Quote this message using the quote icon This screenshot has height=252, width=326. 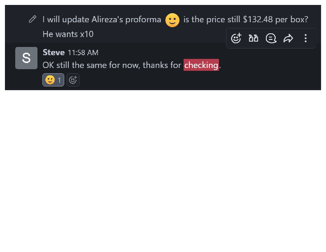tap(254, 38)
